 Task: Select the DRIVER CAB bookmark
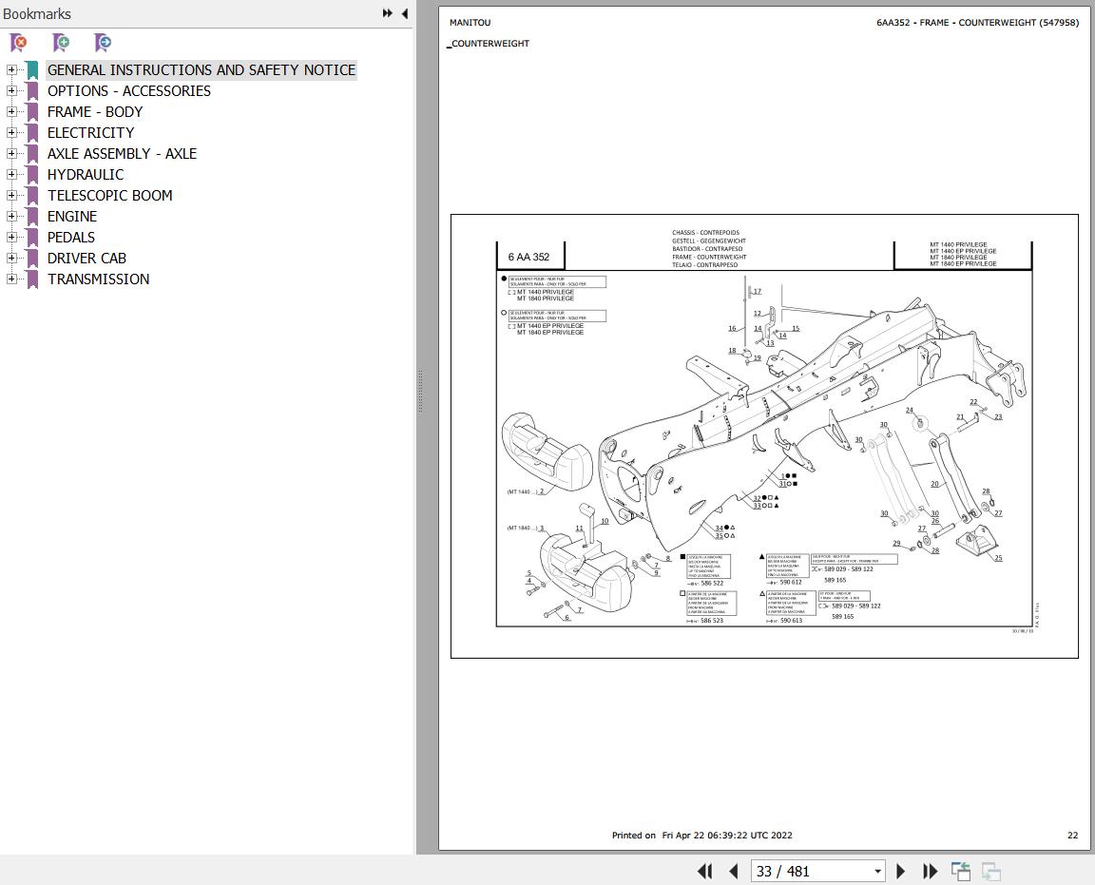86,258
